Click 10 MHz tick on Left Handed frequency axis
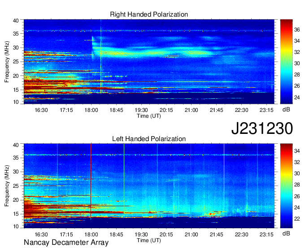This screenshot has width=305, height=248. tap(16, 226)
